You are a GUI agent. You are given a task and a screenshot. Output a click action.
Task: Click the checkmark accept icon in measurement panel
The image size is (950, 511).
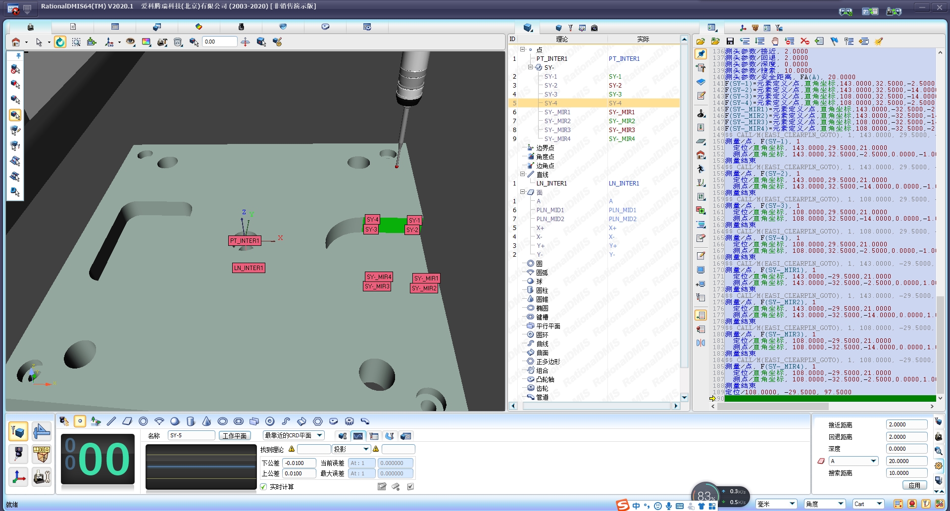click(x=410, y=487)
